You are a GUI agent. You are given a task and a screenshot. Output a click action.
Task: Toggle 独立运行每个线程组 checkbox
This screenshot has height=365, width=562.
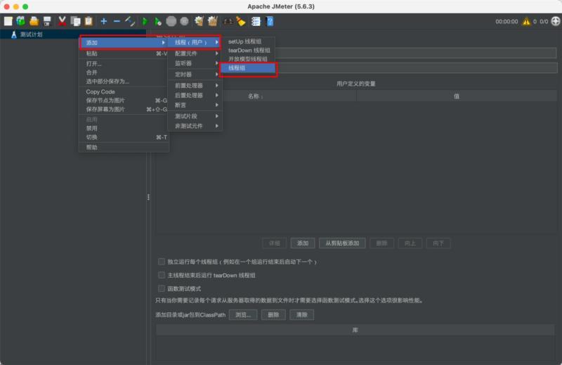coord(162,262)
